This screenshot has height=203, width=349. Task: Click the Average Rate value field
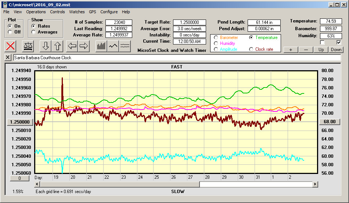pos(119,35)
